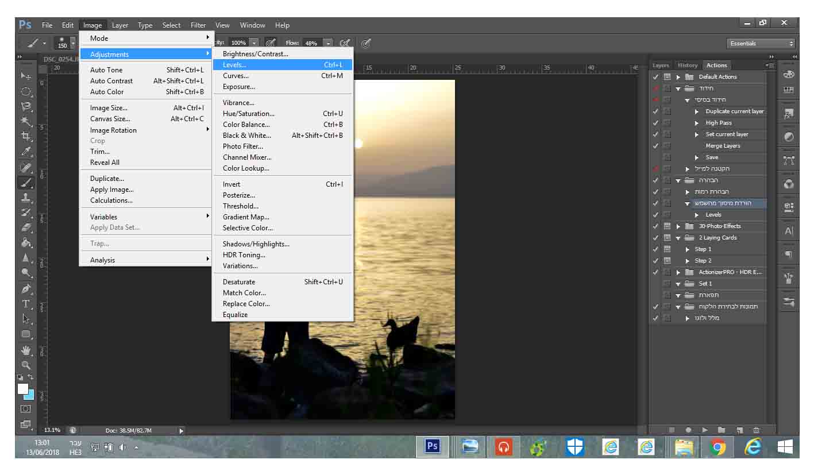Open the Essentials workspace dropdown
Image resolution: width=814 pixels, height=475 pixels.
click(x=761, y=44)
